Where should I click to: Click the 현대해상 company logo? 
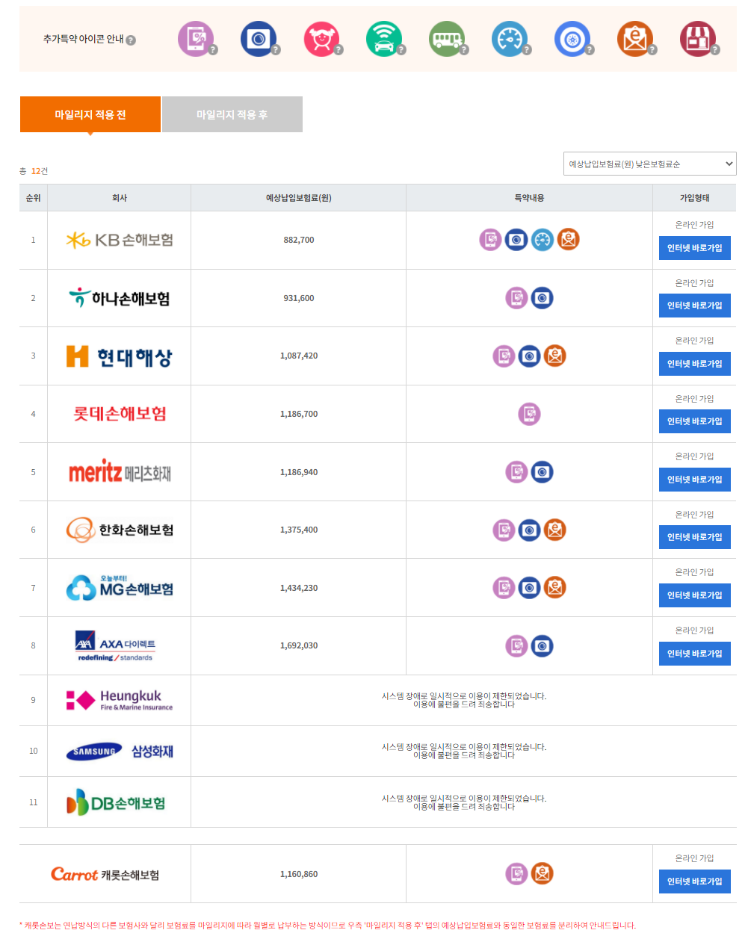tap(120, 356)
